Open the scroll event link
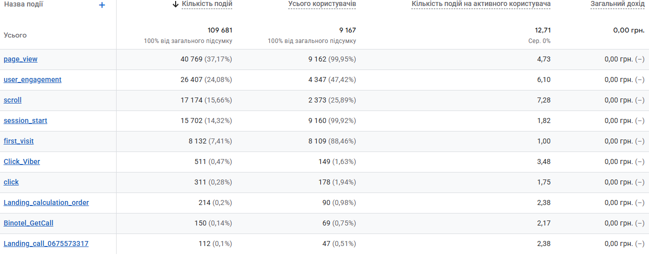649x255 pixels. (13, 100)
